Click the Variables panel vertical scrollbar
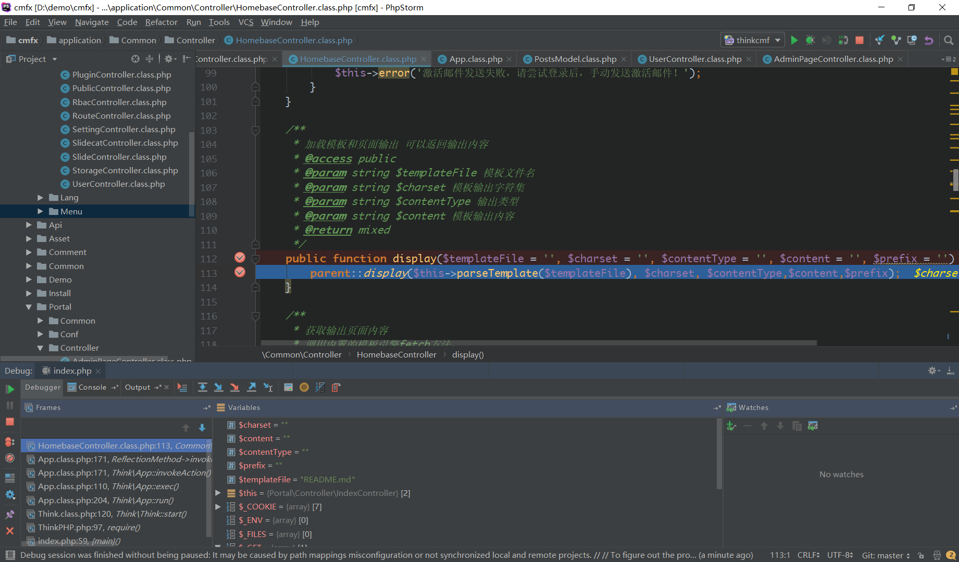The height and width of the screenshot is (562, 959). [719, 454]
